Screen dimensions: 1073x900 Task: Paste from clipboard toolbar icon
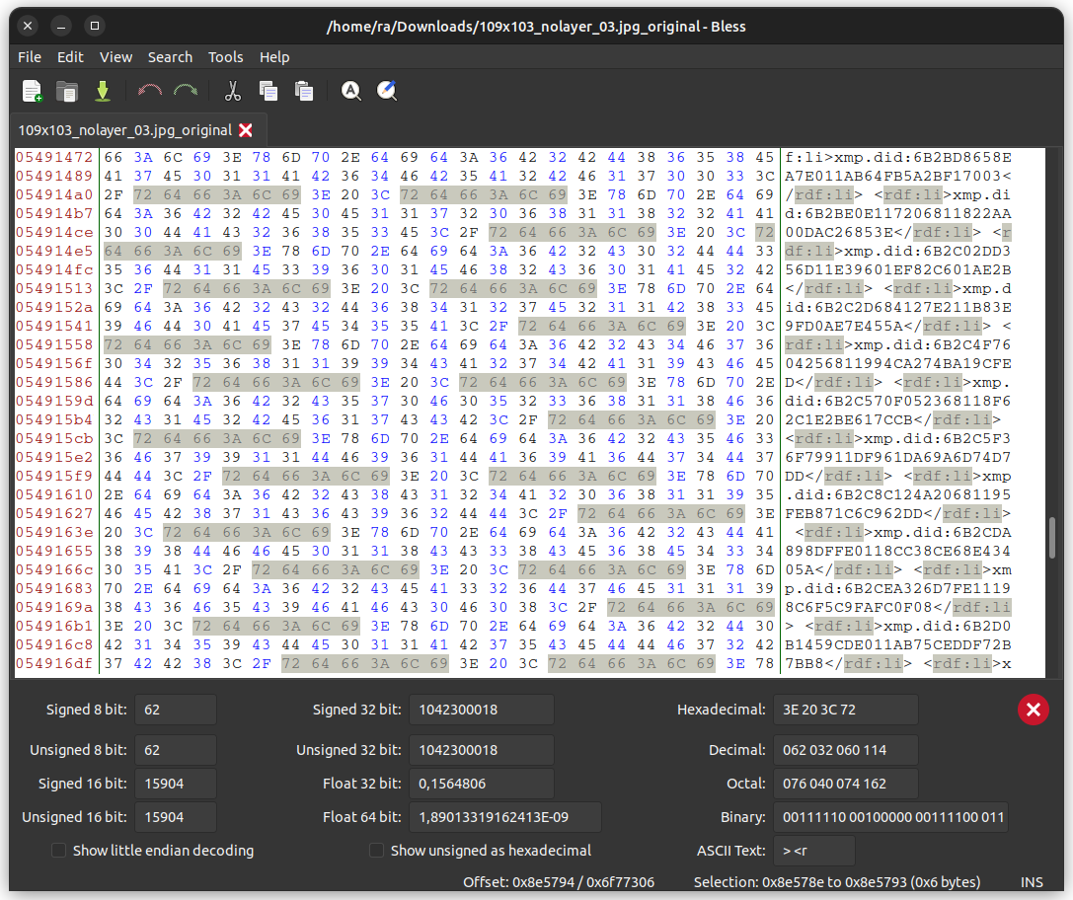tap(304, 91)
